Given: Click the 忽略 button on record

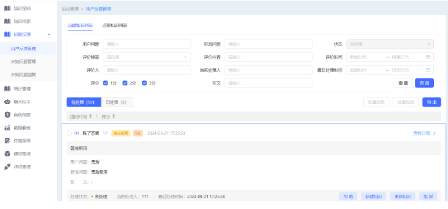Looking at the screenshot, I should [348, 196].
